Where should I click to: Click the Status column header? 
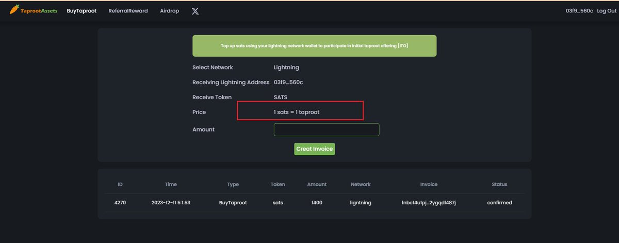point(499,184)
